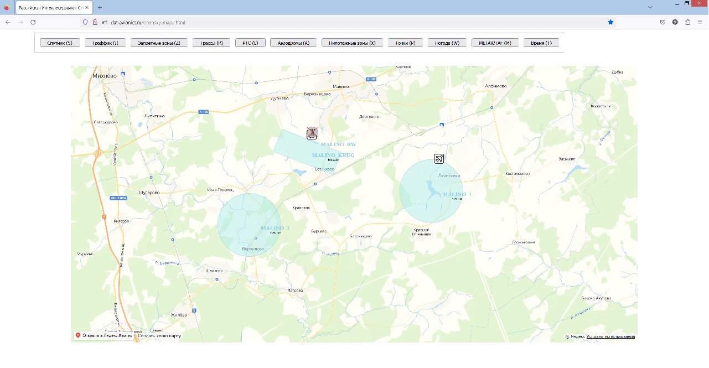Viewport: 709px width, 368px height.
Task: Reload the page
Action: (x=33, y=22)
